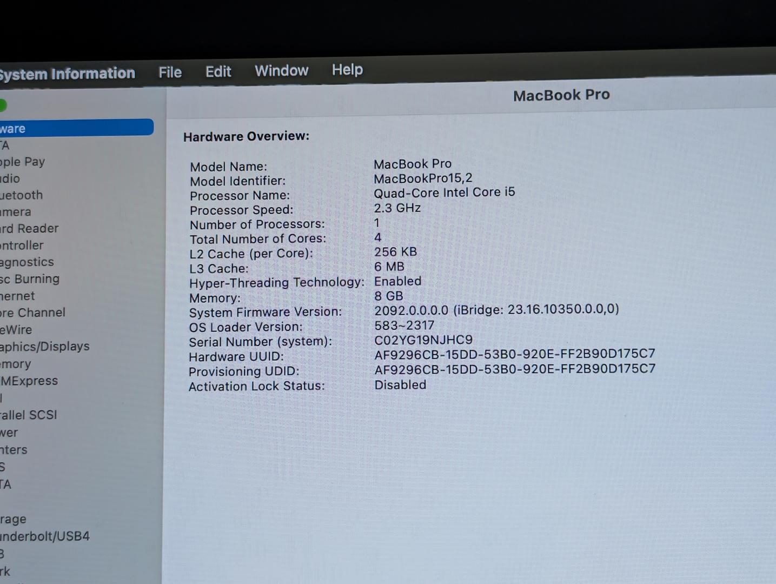This screenshot has width=776, height=584.
Task: Select Controller in the sidebar
Action: tap(22, 245)
